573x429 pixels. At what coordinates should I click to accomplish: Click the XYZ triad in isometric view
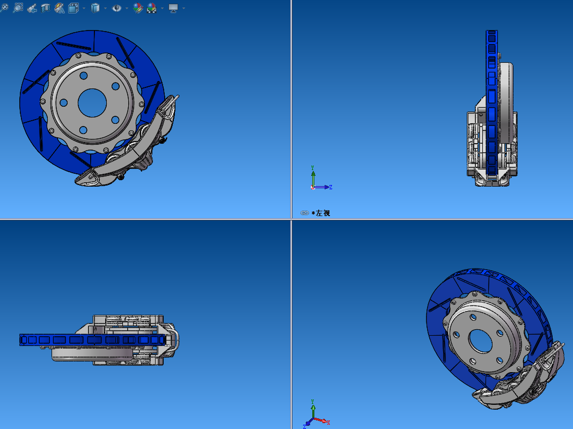tap(317, 414)
